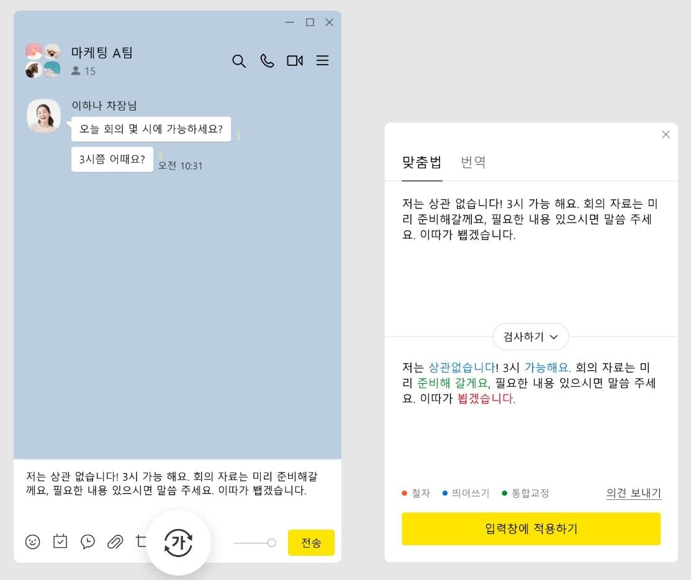The height and width of the screenshot is (580, 691).
Task: Open 이하나 차장님 profile picture
Action: [43, 116]
